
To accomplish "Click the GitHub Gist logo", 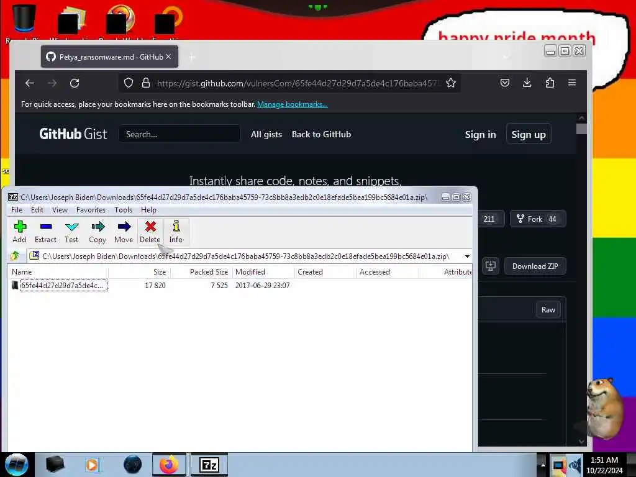I will [x=73, y=134].
